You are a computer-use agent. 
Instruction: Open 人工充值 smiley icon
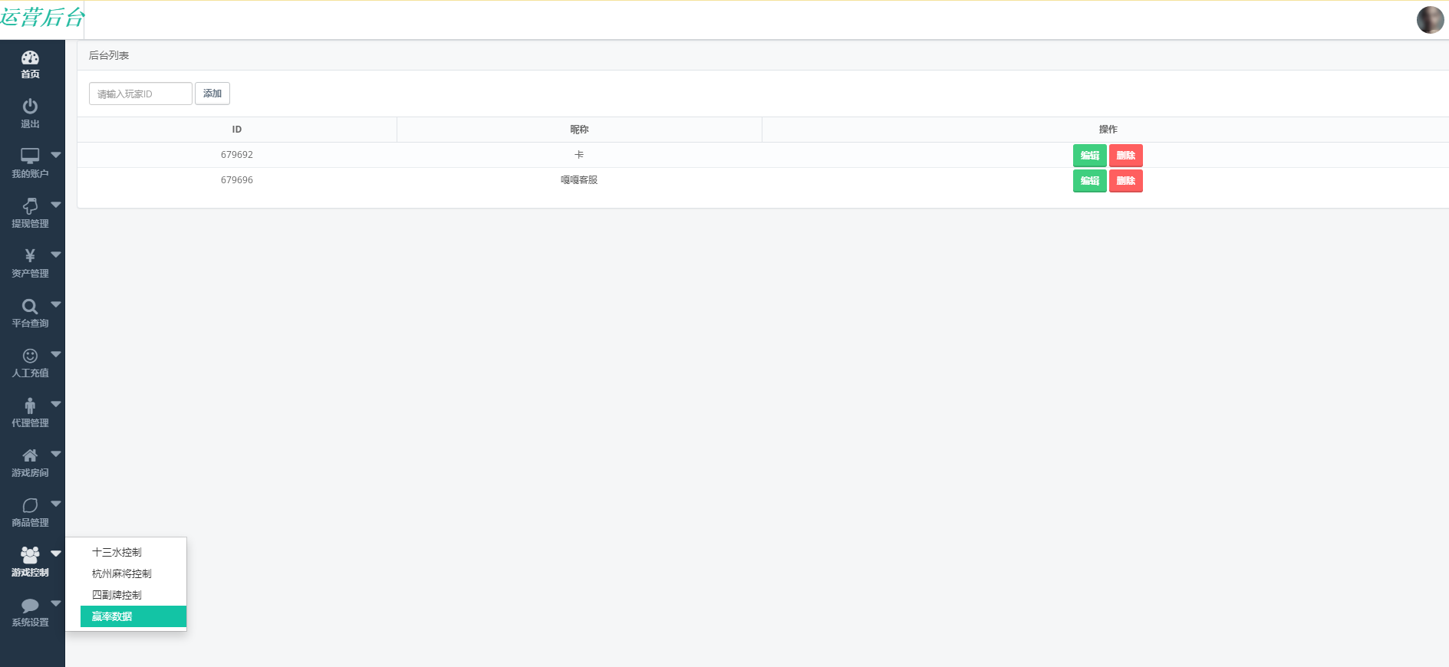click(x=30, y=356)
